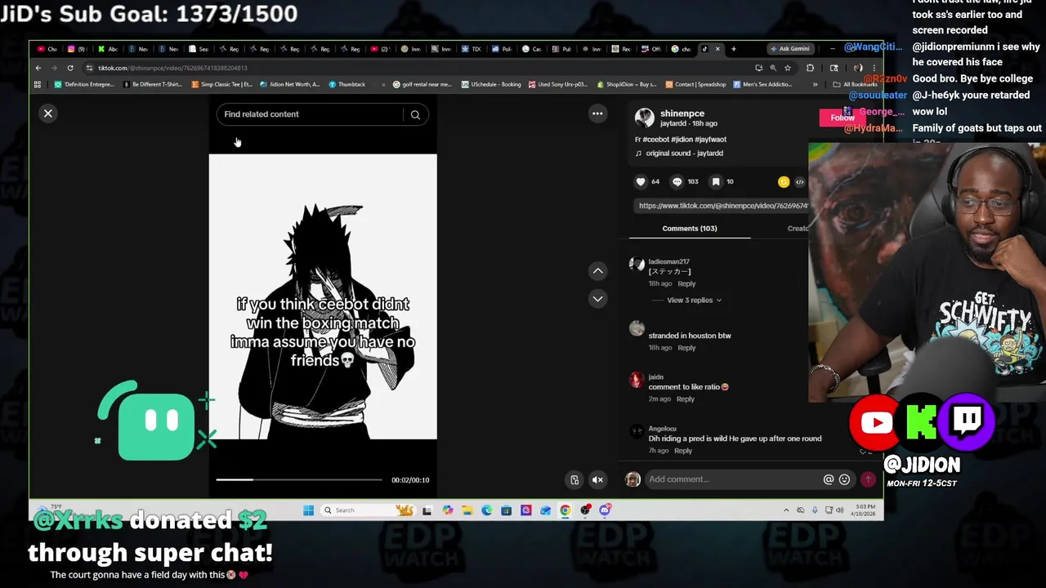Click the magnifier icon in Find related content
This screenshot has width=1046, height=588.
[x=415, y=115]
